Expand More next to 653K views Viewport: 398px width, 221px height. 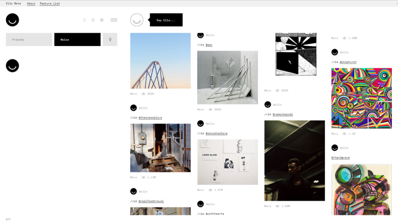click(x=268, y=91)
